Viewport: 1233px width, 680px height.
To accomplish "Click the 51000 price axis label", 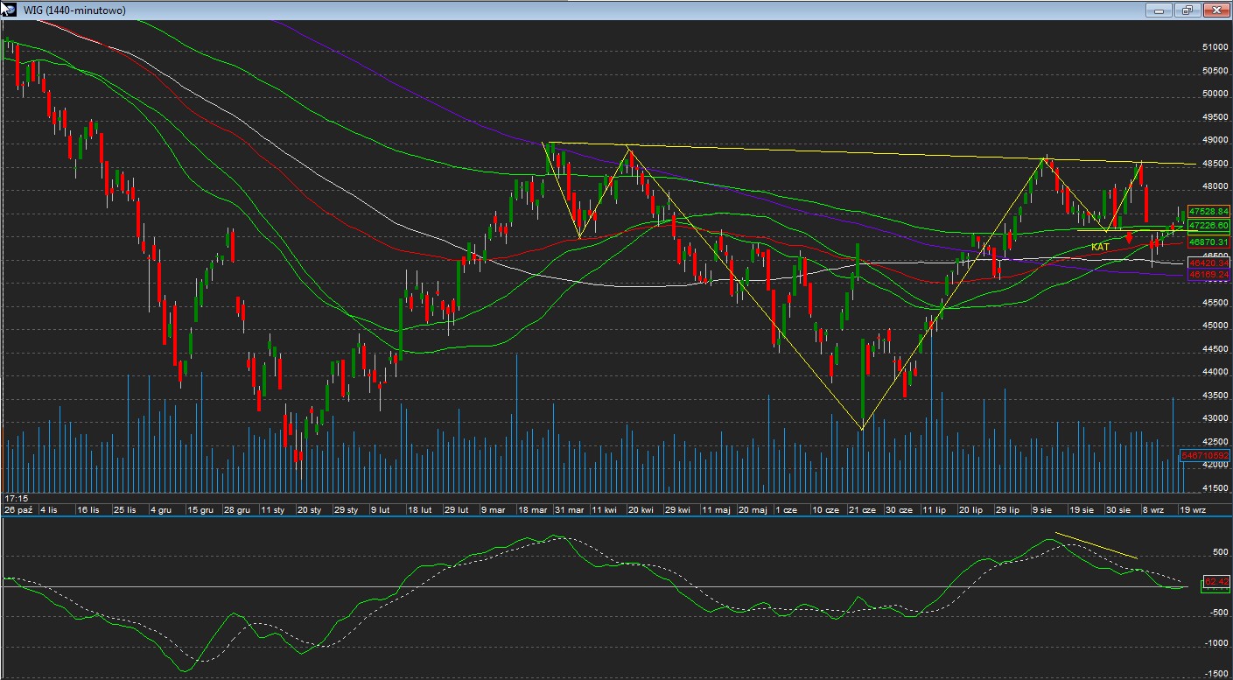I will click(x=1215, y=47).
